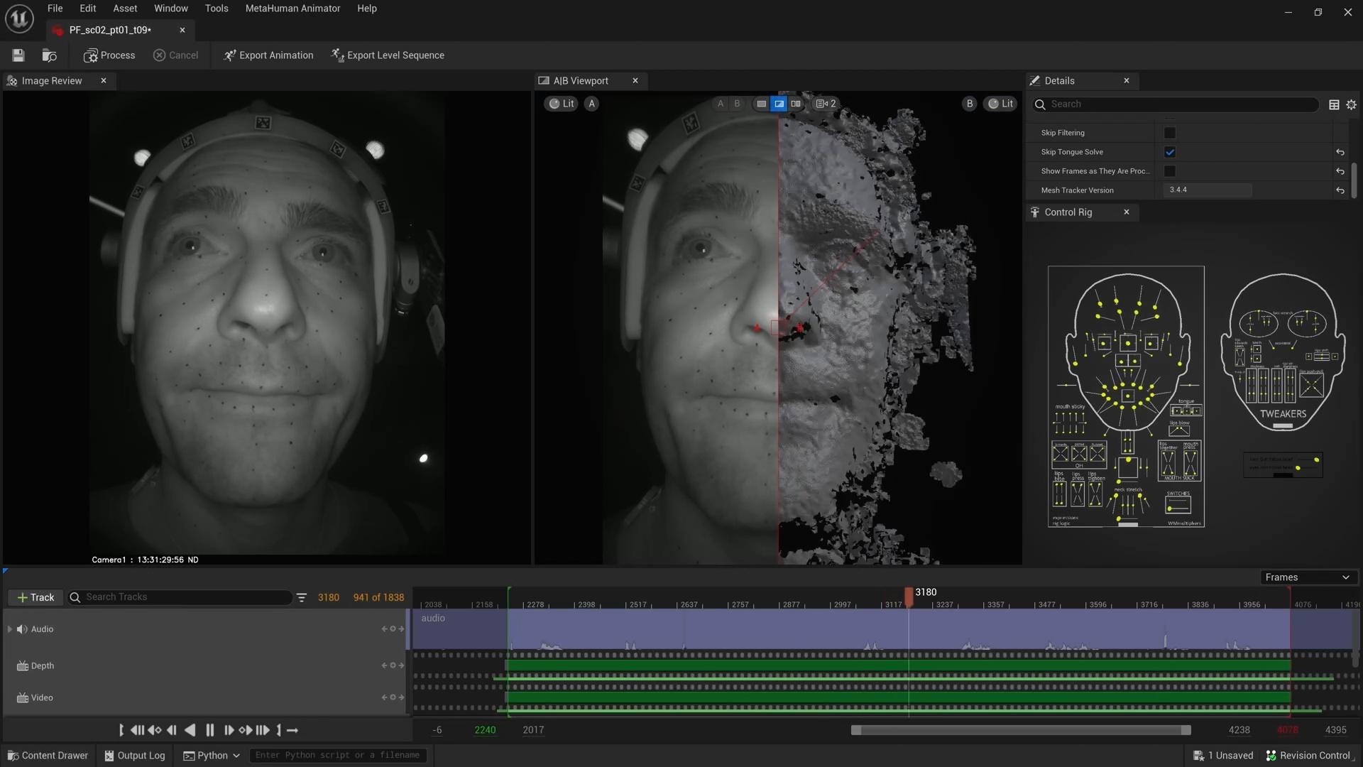Screen dimensions: 1363x767
Task: Click the Set playback start bracket icon
Action: coord(121,730)
